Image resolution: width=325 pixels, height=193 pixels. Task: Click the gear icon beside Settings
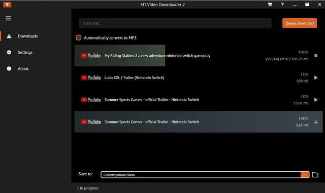(9, 52)
